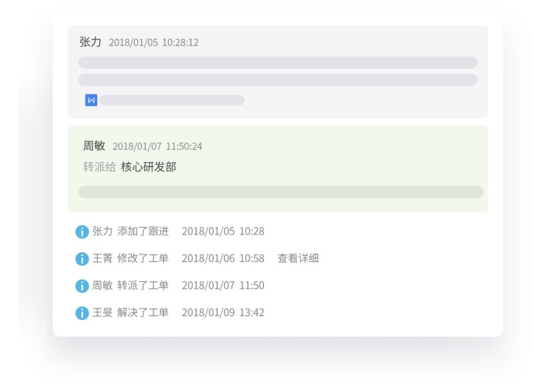Click 核心研发部 department name
Image resolution: width=534 pixels, height=384 pixels.
[x=149, y=167]
